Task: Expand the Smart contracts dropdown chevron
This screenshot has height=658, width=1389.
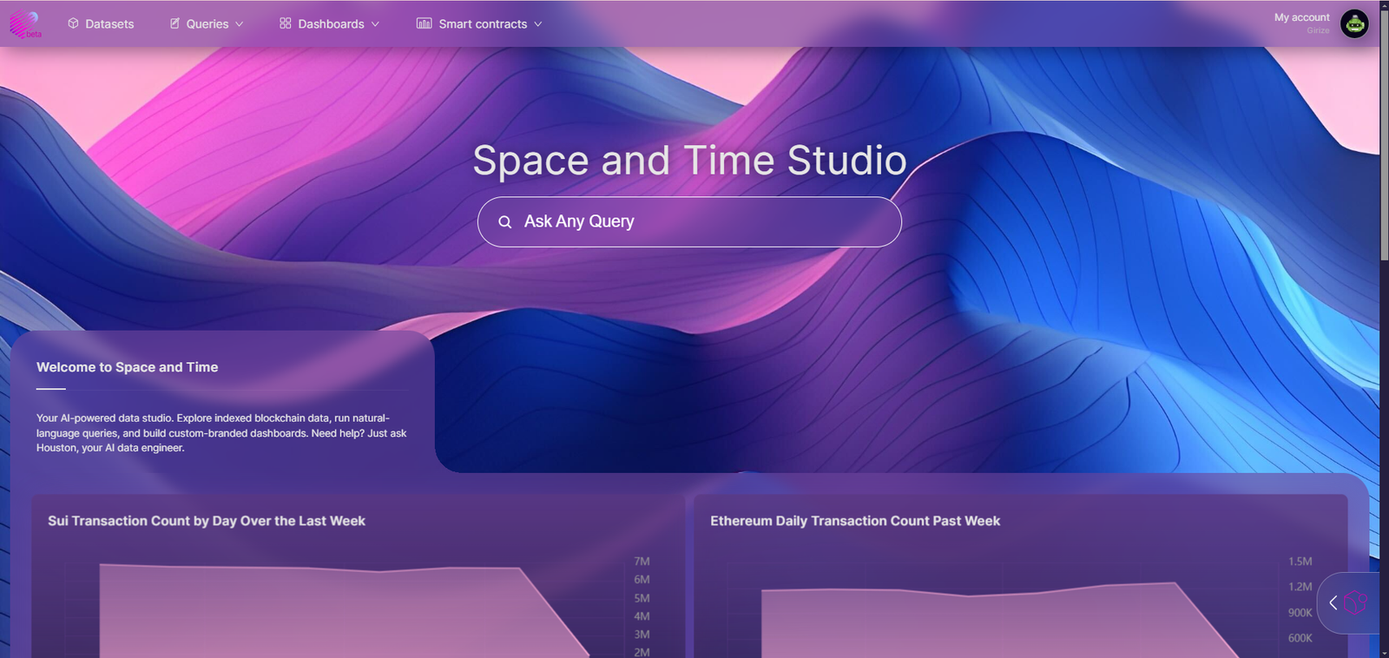Action: click(538, 24)
